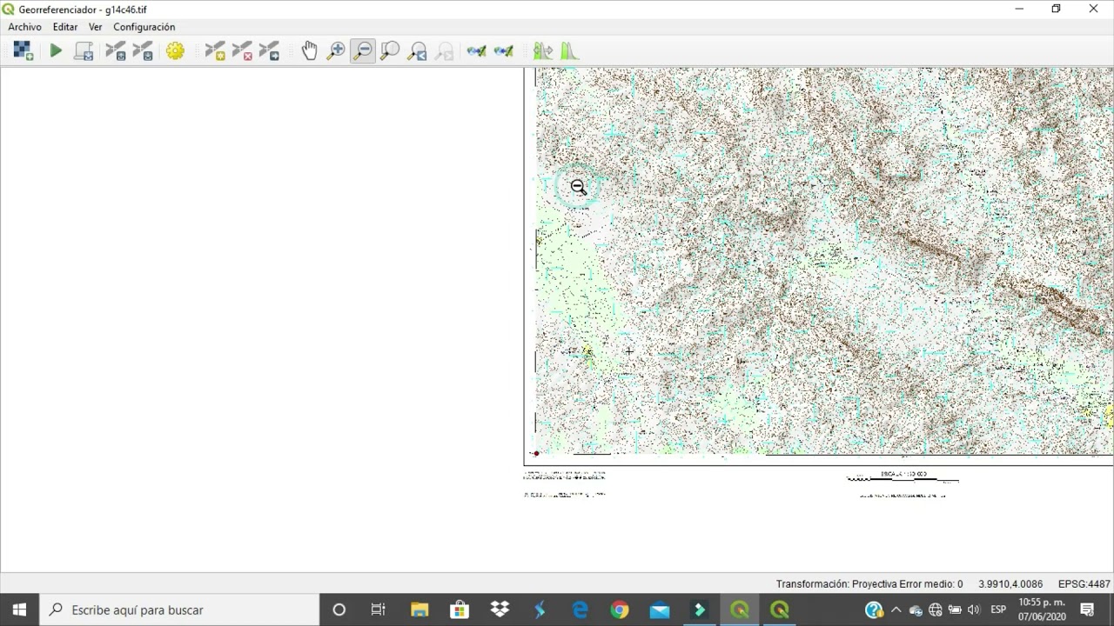The image size is (1114, 626).
Task: Select the Add Point tool
Action: pyautogui.click(x=215, y=51)
